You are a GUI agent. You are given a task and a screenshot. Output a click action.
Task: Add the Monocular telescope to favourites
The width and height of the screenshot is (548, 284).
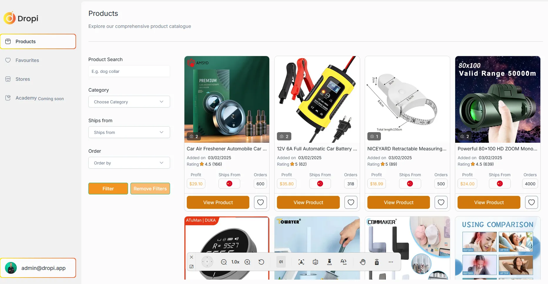pos(532,202)
